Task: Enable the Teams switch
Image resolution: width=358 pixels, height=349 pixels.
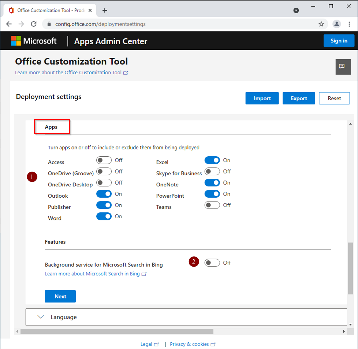Action: (x=212, y=205)
